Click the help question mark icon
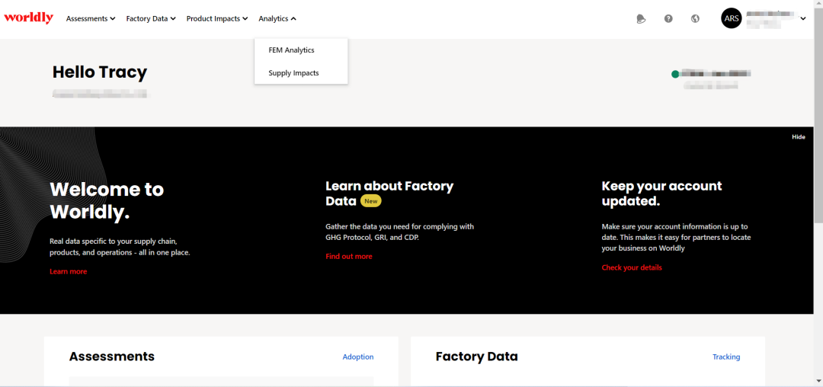Viewport: 823px width, 387px height. pyautogui.click(x=668, y=19)
